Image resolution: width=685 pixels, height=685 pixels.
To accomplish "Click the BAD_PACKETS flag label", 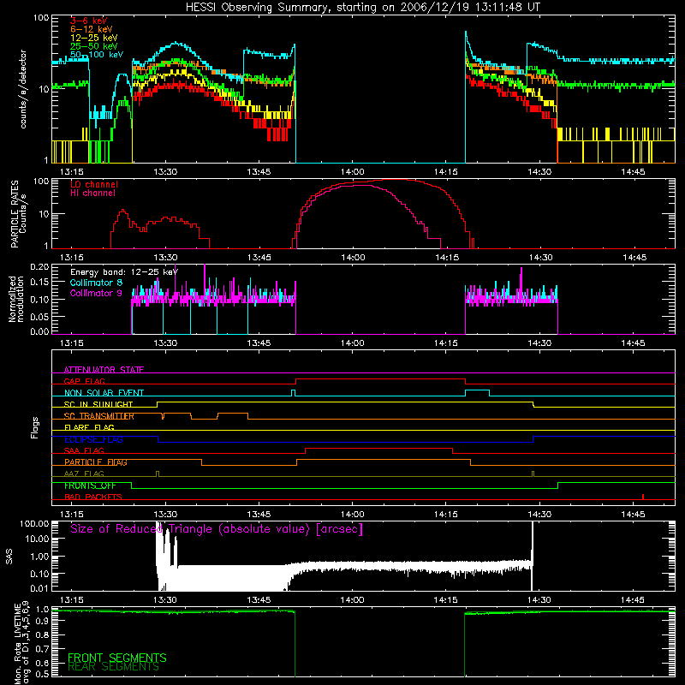I will pos(93,497).
